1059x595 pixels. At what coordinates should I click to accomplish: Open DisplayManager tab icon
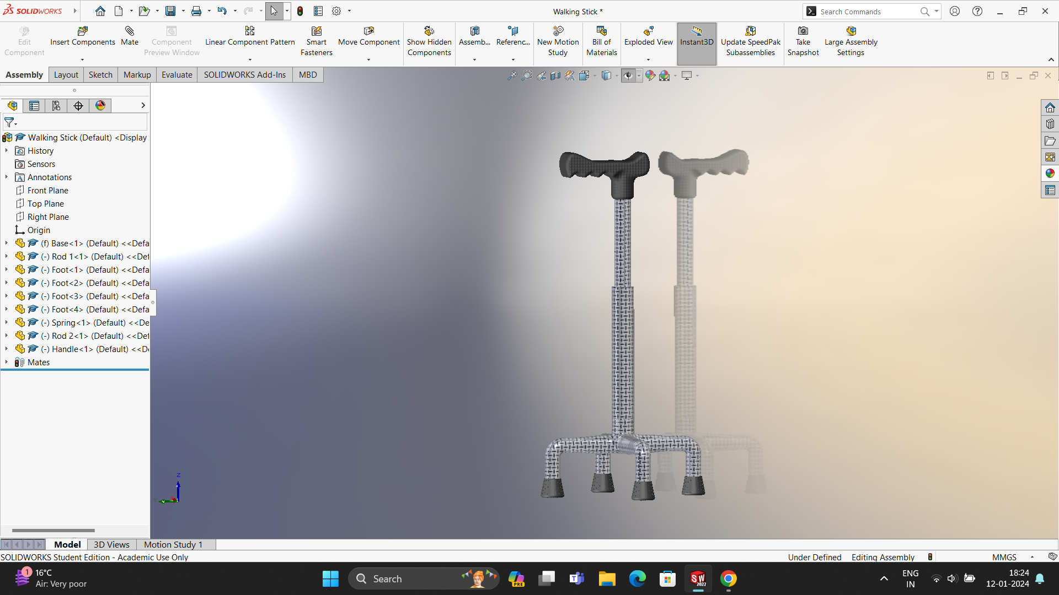(100, 106)
